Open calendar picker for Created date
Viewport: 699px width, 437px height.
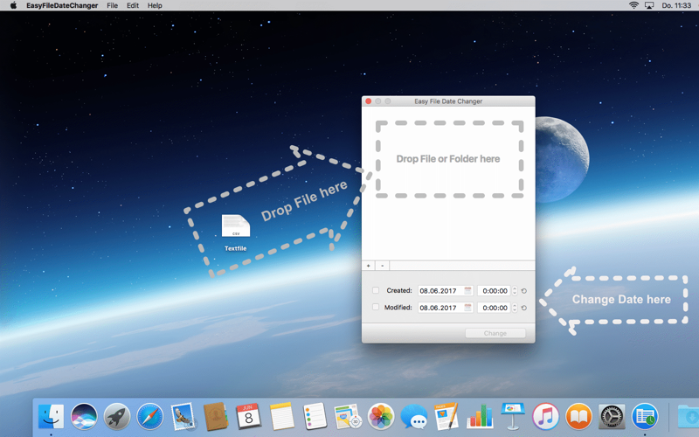pyautogui.click(x=467, y=291)
